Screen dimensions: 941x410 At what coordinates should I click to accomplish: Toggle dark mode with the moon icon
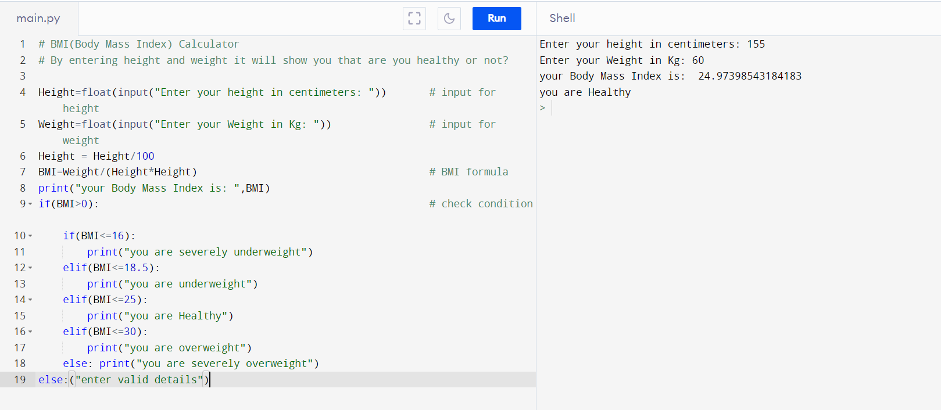[x=449, y=19]
